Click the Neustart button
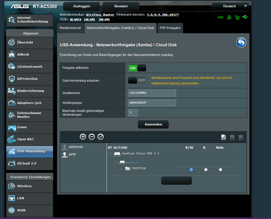The height and width of the screenshot is (219, 271). [121, 6]
